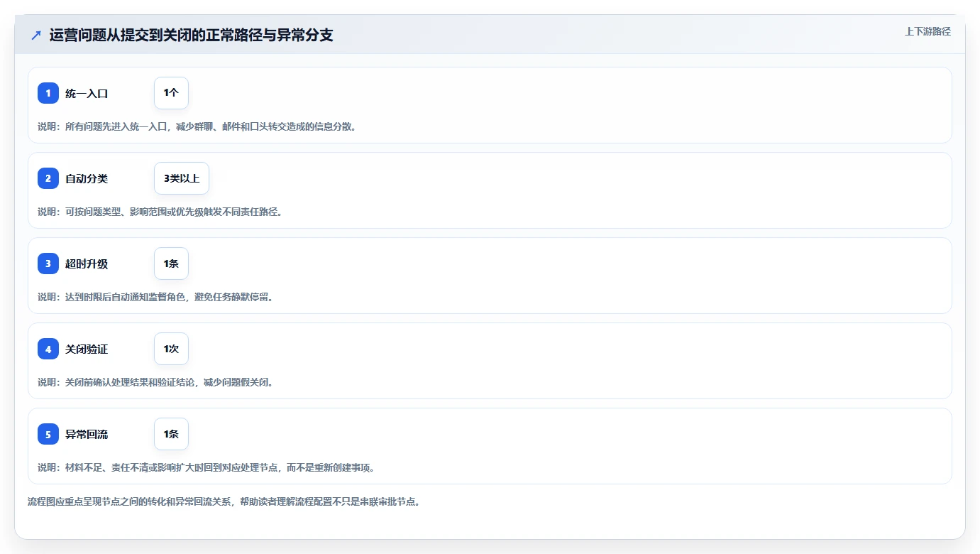Click description about 自动通知监督角色

tap(155, 297)
